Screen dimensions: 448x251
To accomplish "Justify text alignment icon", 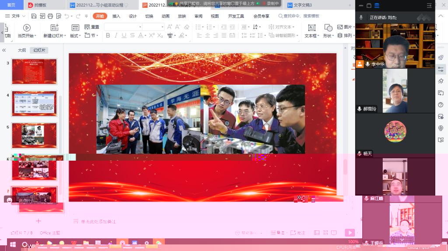I will 224,35.
